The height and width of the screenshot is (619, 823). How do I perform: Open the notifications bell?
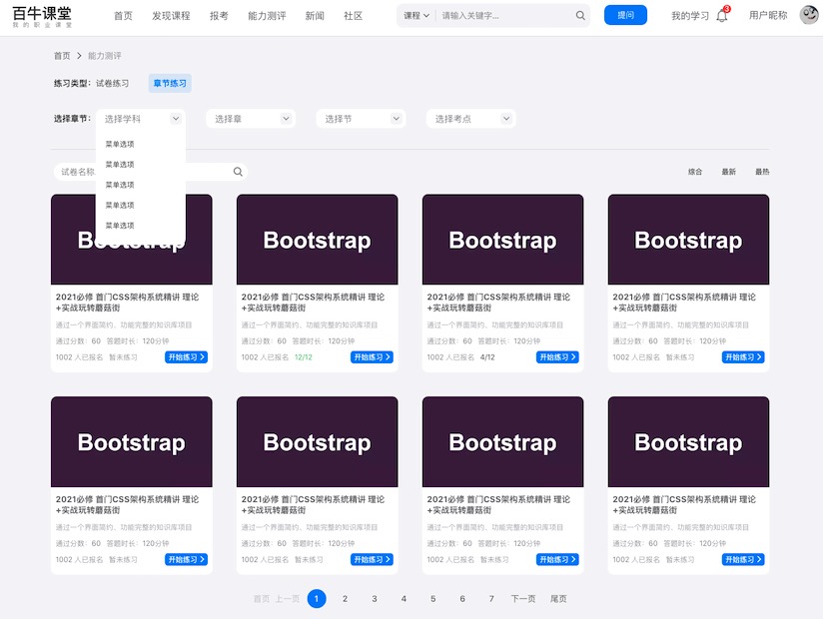(722, 16)
